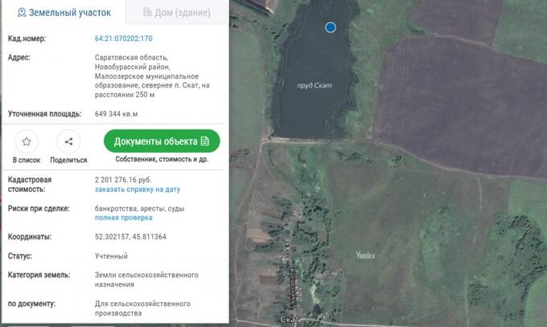Click the document icon on the green button

tap(205, 141)
